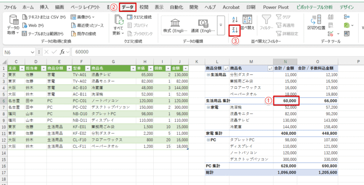Select the 総計 金額 cell 1,096,000
The image size is (364, 185).
[x=285, y=172]
